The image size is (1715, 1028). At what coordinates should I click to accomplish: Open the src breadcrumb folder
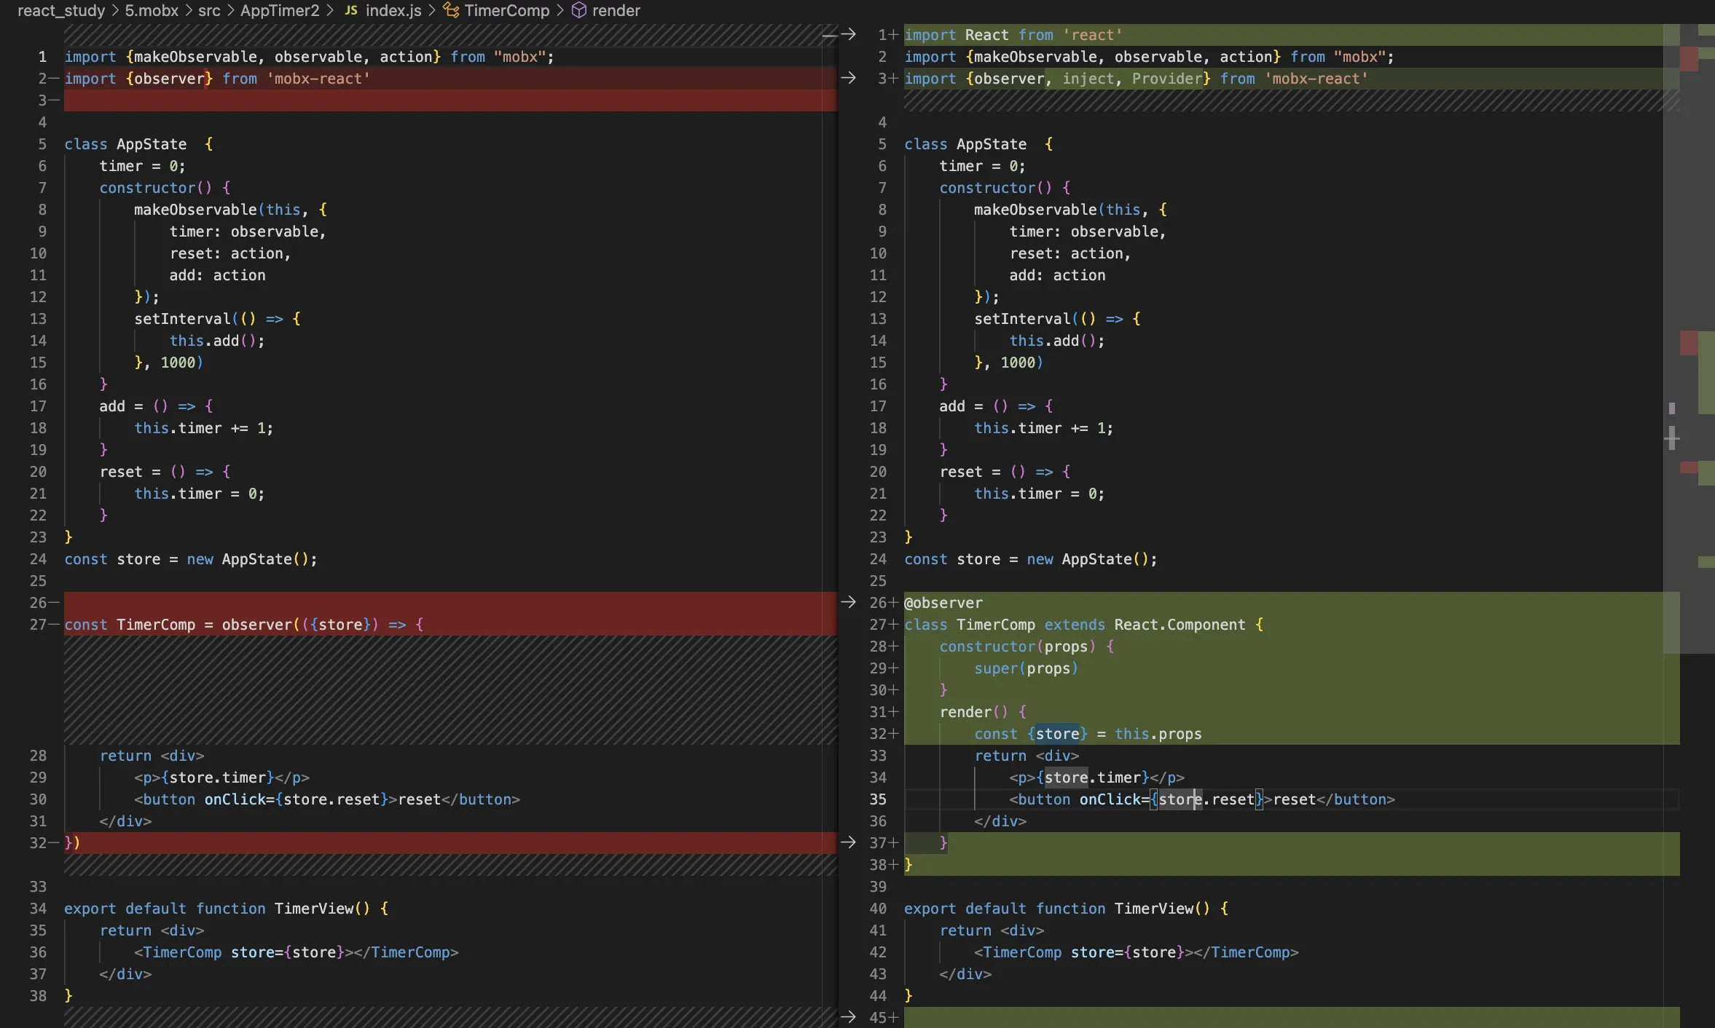pos(209,10)
